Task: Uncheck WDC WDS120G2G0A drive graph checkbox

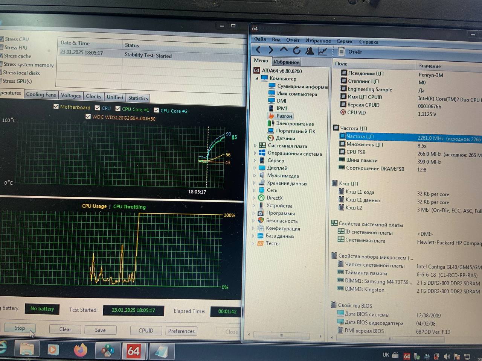Action: click(88, 116)
